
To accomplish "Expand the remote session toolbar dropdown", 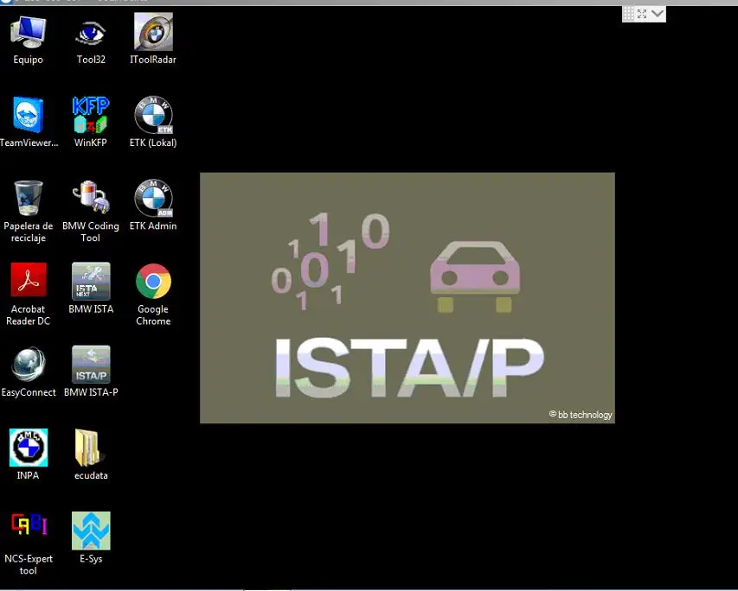I will click(x=656, y=13).
